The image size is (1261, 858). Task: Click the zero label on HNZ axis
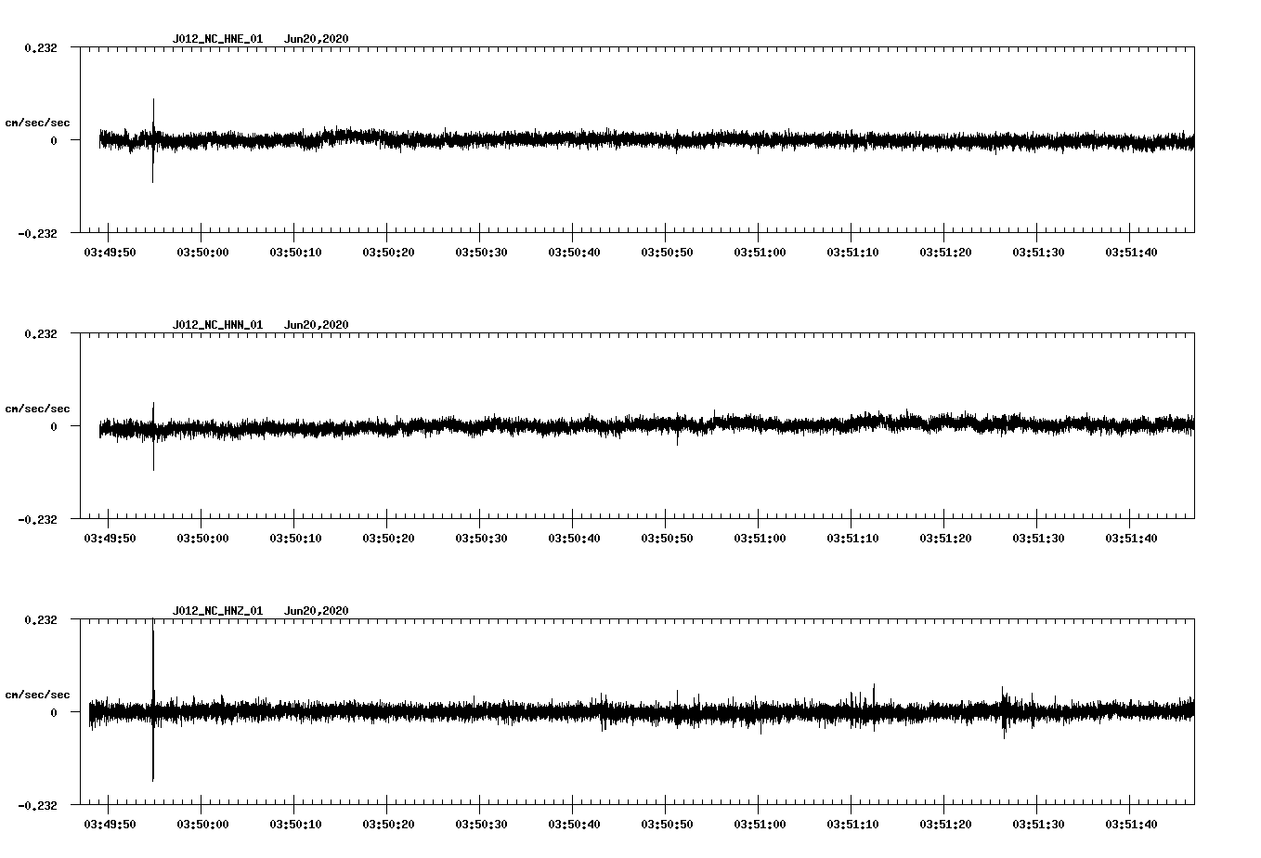point(53,712)
